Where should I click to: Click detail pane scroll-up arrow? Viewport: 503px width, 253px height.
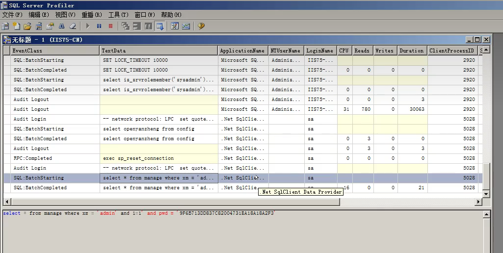[486, 214]
